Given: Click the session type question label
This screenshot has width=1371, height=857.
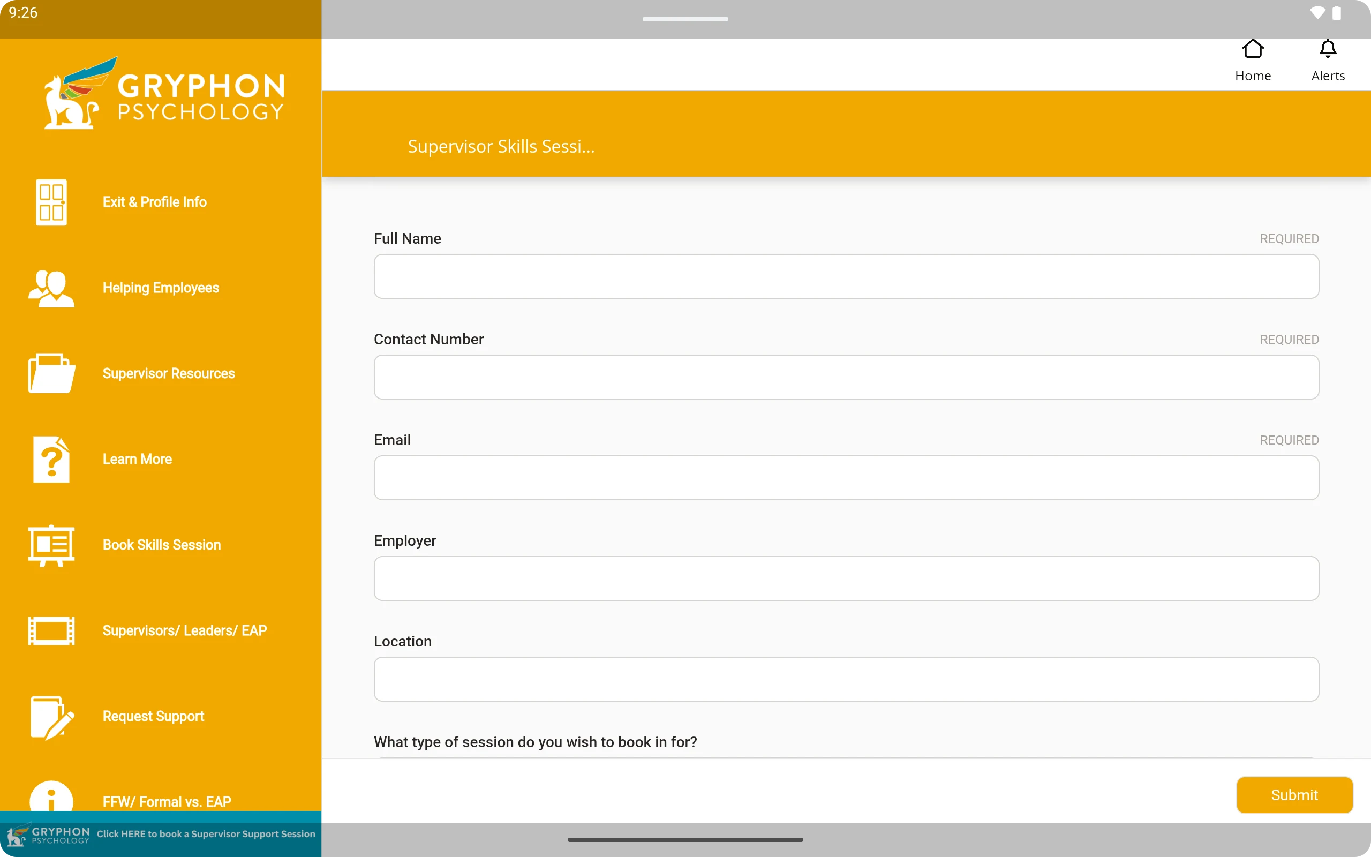Looking at the screenshot, I should point(536,742).
